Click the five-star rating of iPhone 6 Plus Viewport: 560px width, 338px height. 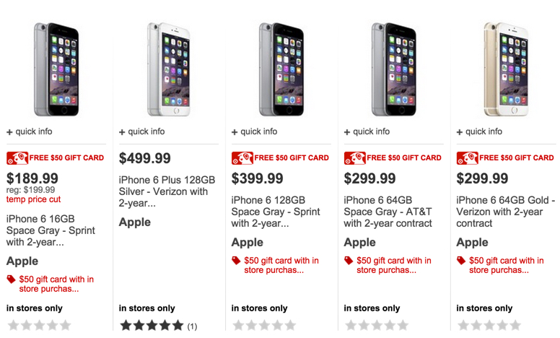152,326
